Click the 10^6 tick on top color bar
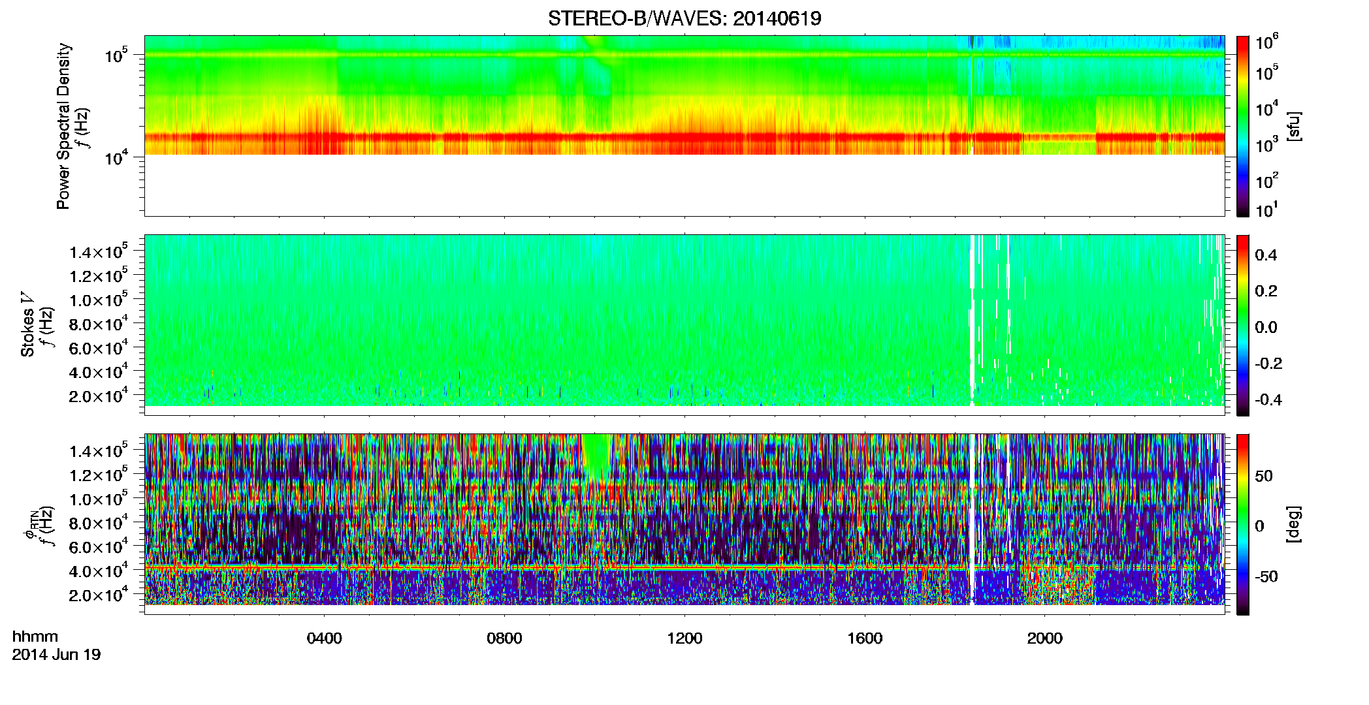1369x705 pixels. click(1267, 43)
